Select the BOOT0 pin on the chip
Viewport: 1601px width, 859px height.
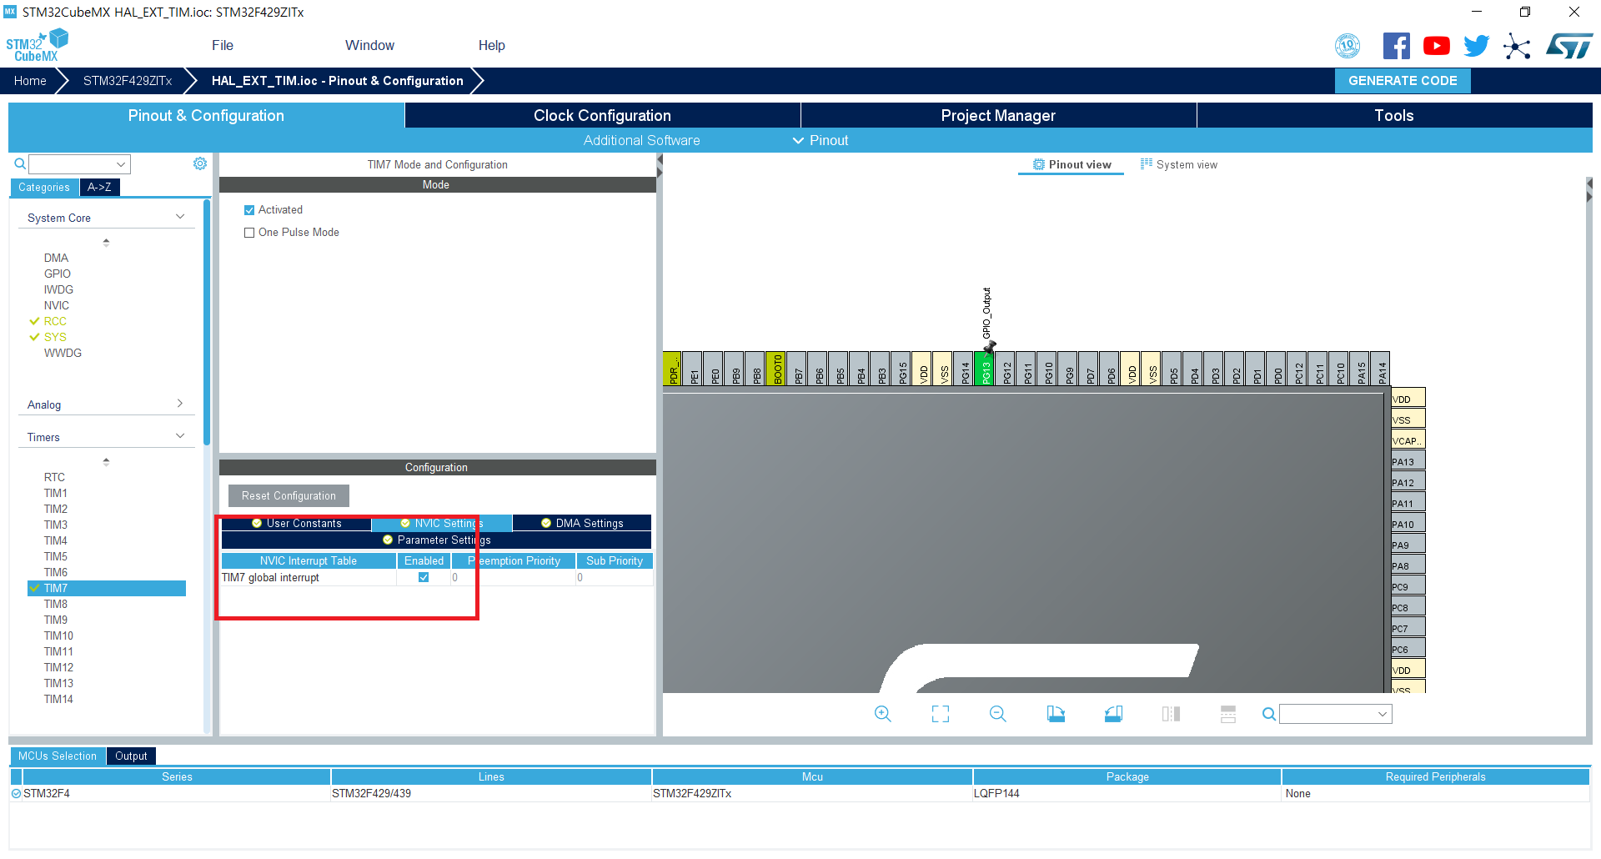[776, 368]
